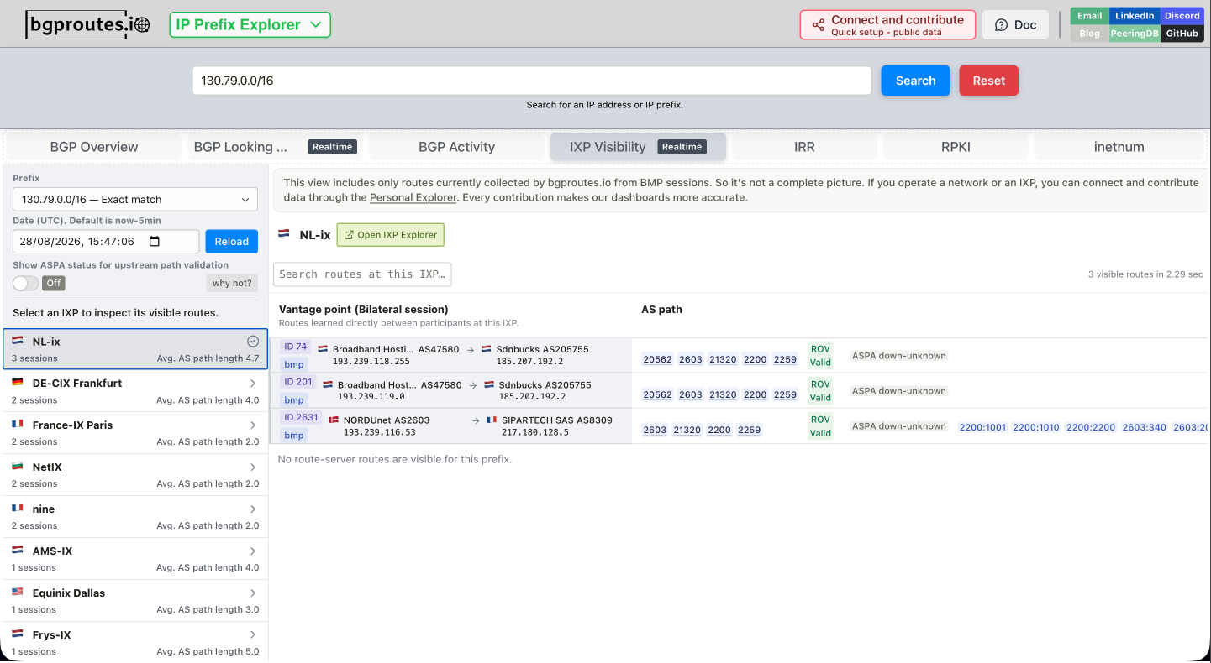
Task: Switch to the BGP Activity tab
Action: coord(456,147)
